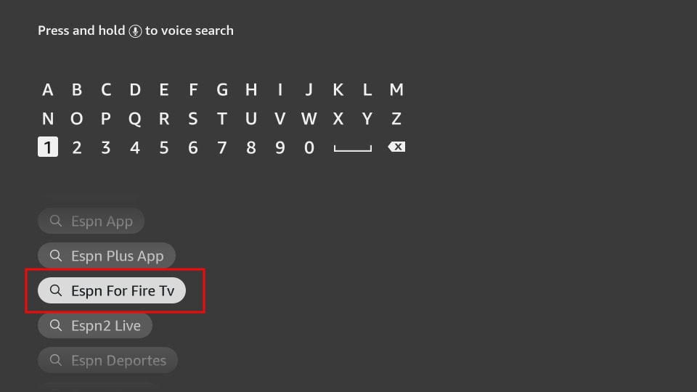Tap the letter N key
The image size is (697, 392).
point(48,118)
